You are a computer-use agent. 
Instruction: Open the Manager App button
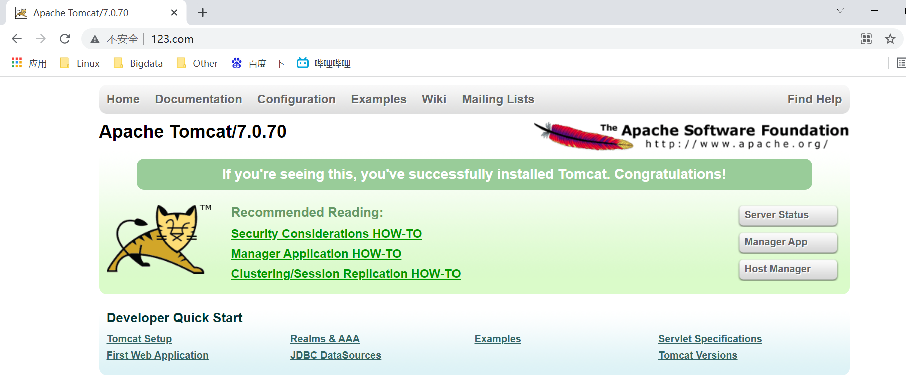[x=788, y=242]
